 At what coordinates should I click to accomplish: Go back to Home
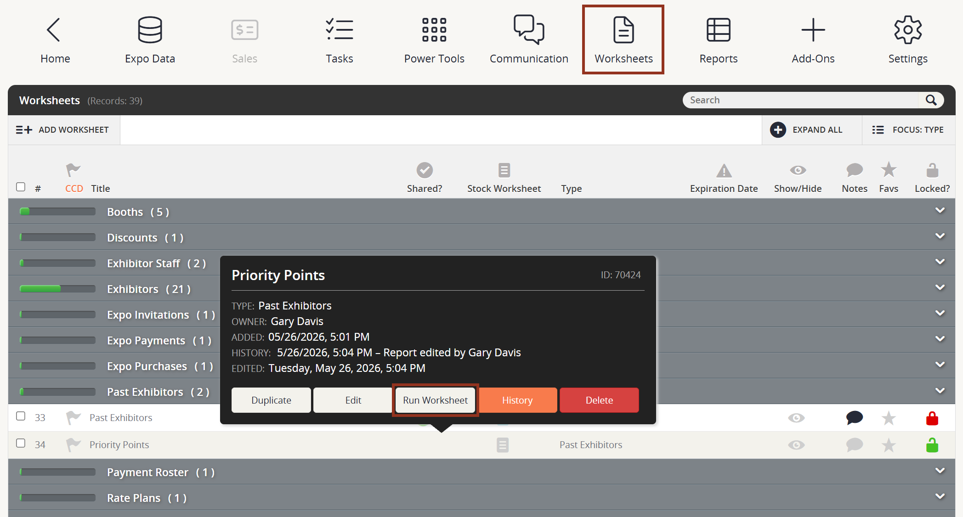point(55,40)
